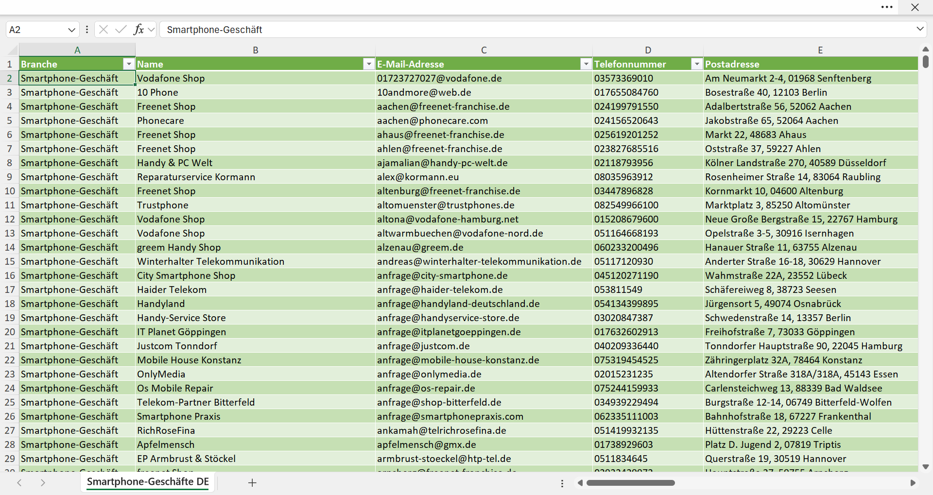Select cell Handy & PC Welt

click(x=256, y=163)
